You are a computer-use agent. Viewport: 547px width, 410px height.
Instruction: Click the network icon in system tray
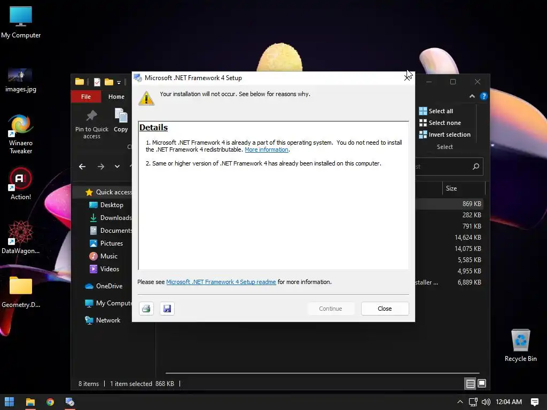click(473, 402)
